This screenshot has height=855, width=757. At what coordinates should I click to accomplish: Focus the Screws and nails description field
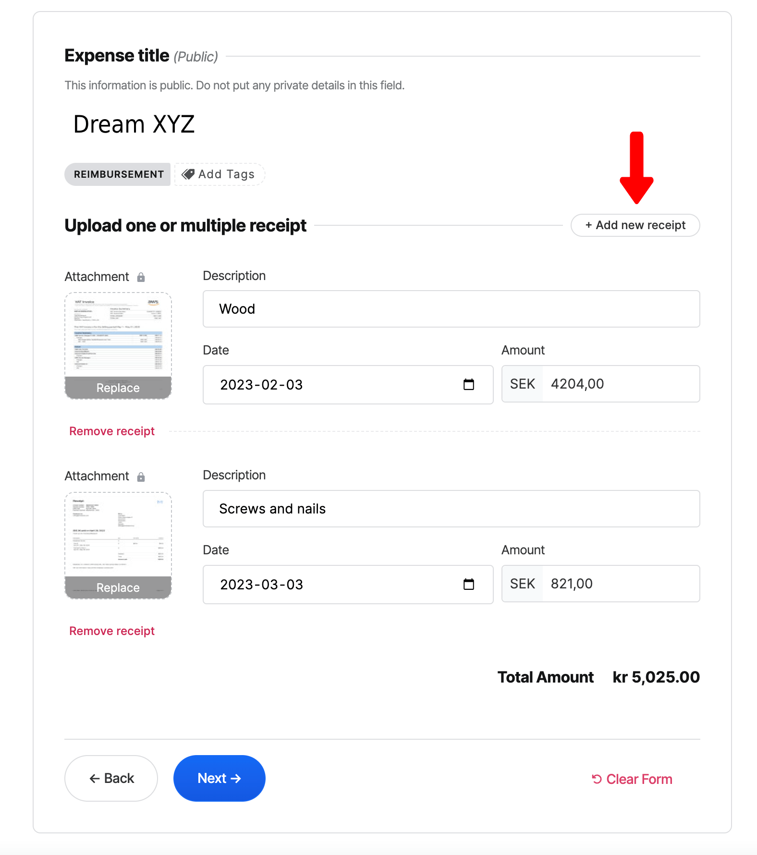click(x=451, y=509)
